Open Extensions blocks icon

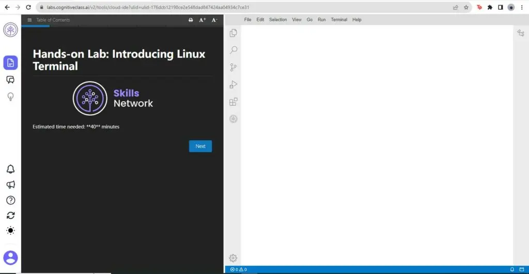tap(233, 102)
